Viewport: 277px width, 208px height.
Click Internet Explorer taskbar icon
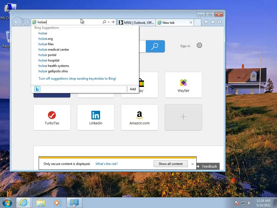pyautogui.click(x=24, y=203)
